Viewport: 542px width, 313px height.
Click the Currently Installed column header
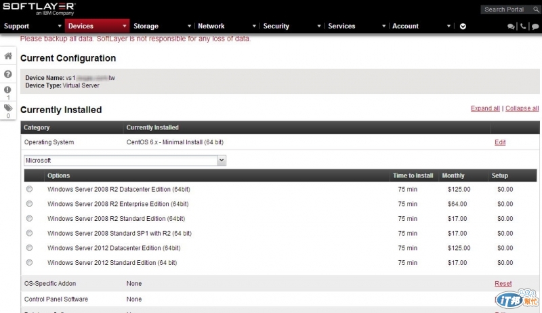(152, 127)
